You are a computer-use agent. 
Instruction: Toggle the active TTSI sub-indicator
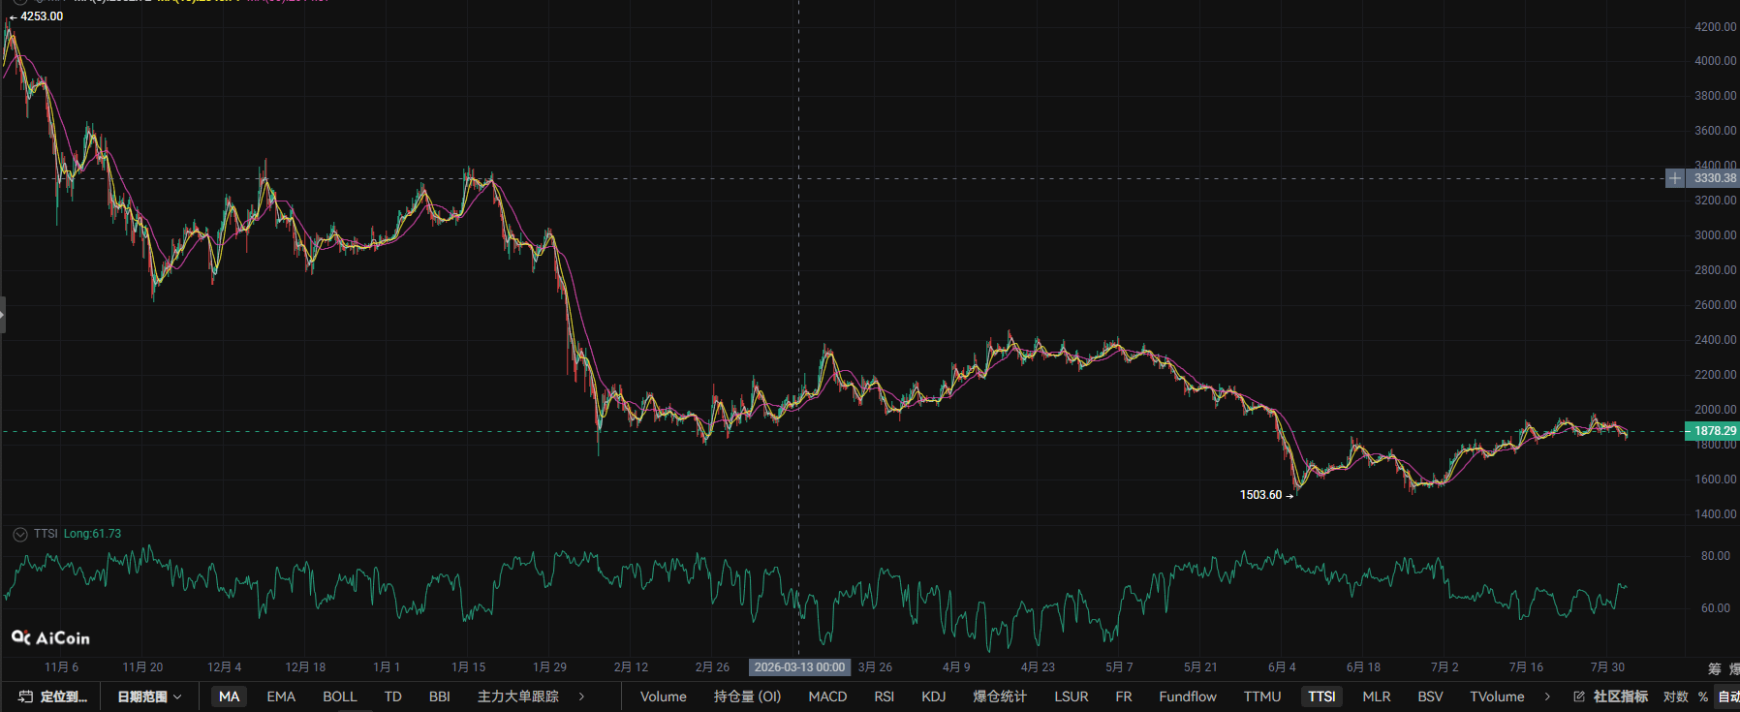pyautogui.click(x=1321, y=697)
